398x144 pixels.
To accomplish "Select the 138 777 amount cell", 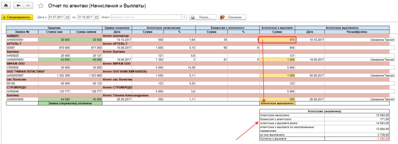I will point(86,91).
